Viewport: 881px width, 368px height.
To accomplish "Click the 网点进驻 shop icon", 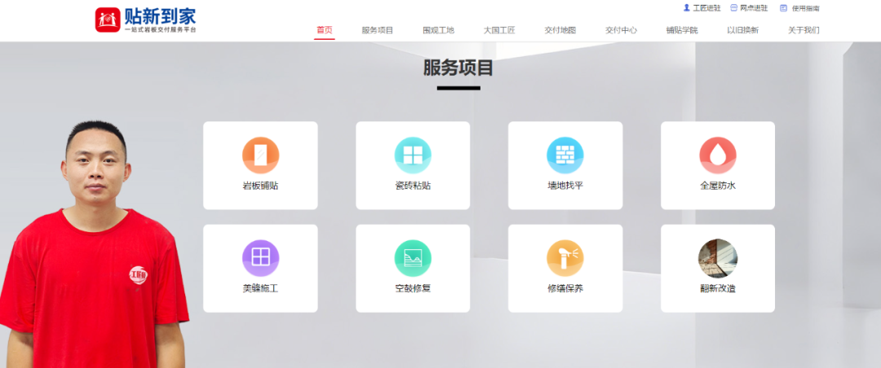I will 733,8.
